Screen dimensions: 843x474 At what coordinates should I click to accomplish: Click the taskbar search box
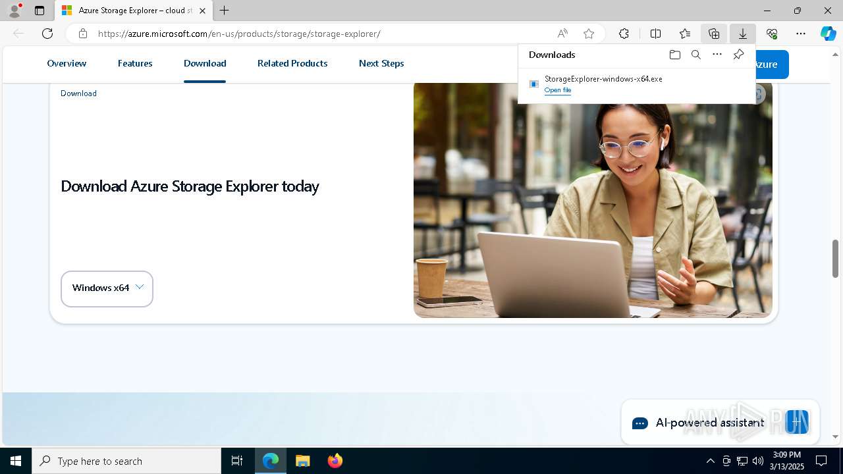[x=126, y=461]
